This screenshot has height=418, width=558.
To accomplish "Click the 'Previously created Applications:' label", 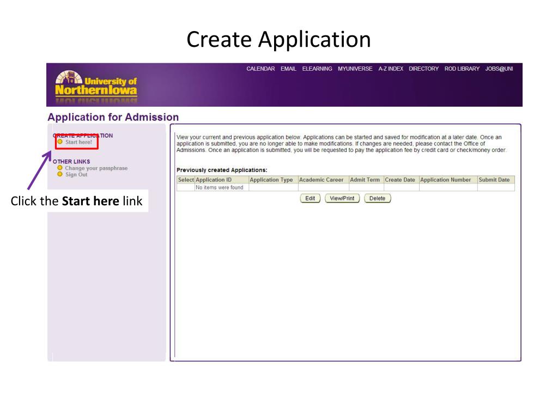I will point(222,170).
